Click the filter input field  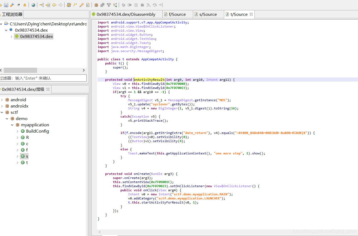coord(43,78)
